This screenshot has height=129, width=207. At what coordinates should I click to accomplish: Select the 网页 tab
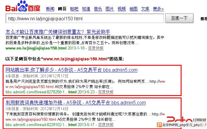coord(62,9)
